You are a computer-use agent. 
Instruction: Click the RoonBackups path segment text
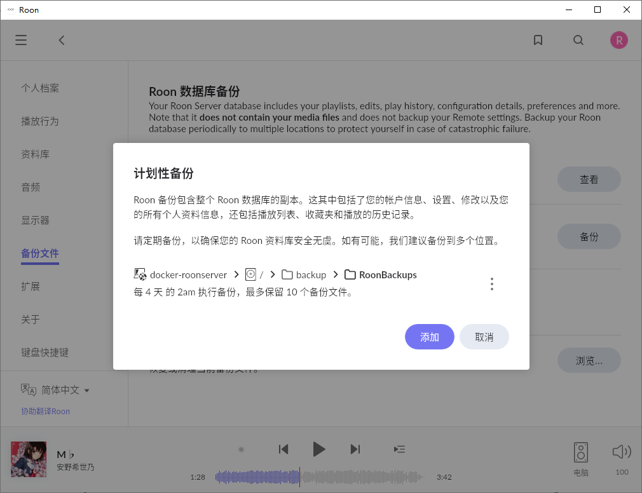(x=388, y=275)
